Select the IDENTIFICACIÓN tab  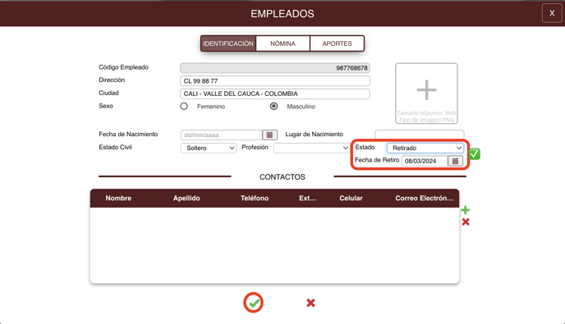tap(228, 43)
